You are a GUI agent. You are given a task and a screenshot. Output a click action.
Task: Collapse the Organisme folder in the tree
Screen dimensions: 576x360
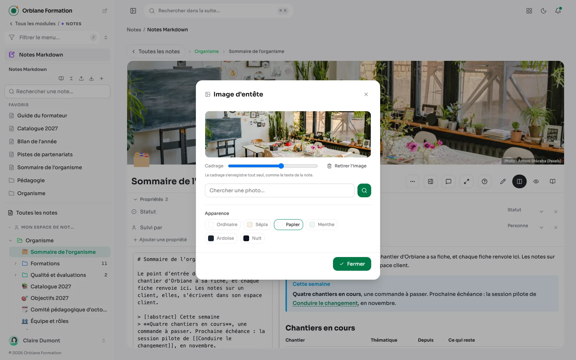pyautogui.click(x=10, y=240)
